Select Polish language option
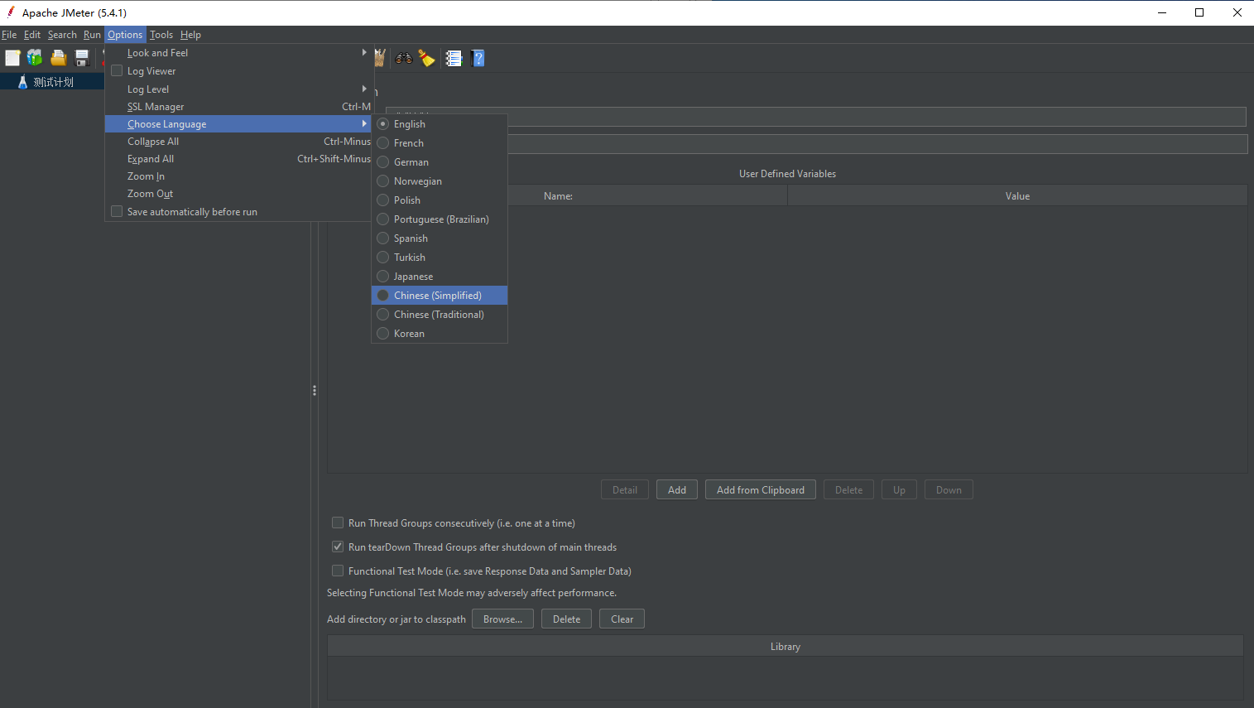1254x708 pixels. [440, 200]
